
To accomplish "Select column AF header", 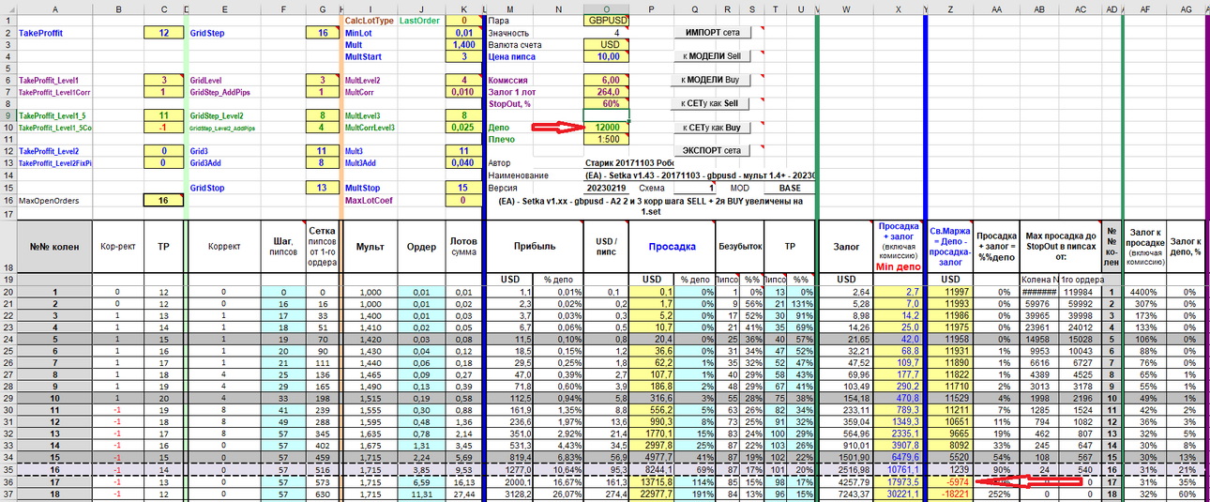I will [1145, 8].
